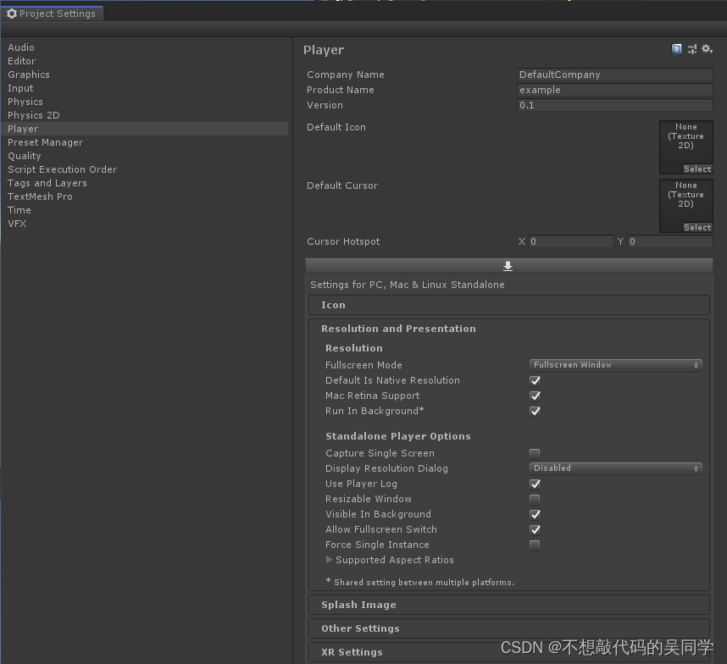Enable the Resizable Window checkbox
Viewport: 727px width, 664px height.
535,499
